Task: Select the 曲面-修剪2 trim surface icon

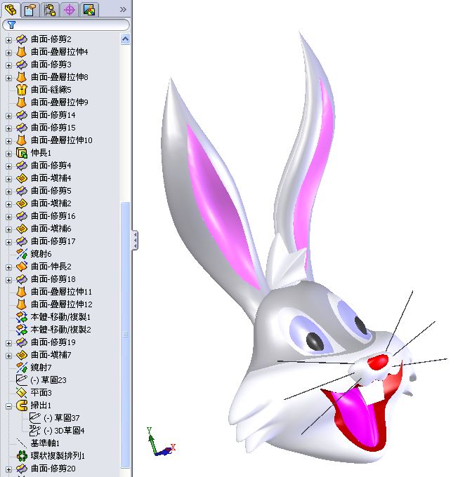Action: (x=22, y=39)
